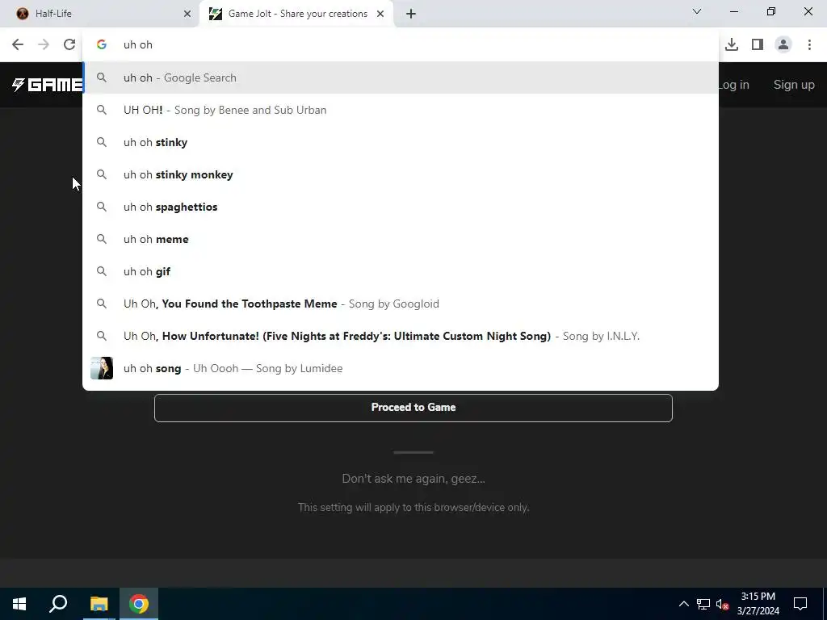Click the Lumidee album thumbnail
Image resolution: width=827 pixels, height=620 pixels.
point(102,368)
